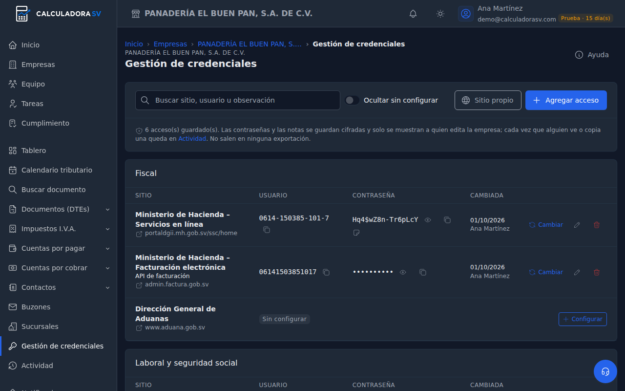This screenshot has height=391, width=625.
Task: Open Tablero in the sidebar
Action: click(x=59, y=151)
